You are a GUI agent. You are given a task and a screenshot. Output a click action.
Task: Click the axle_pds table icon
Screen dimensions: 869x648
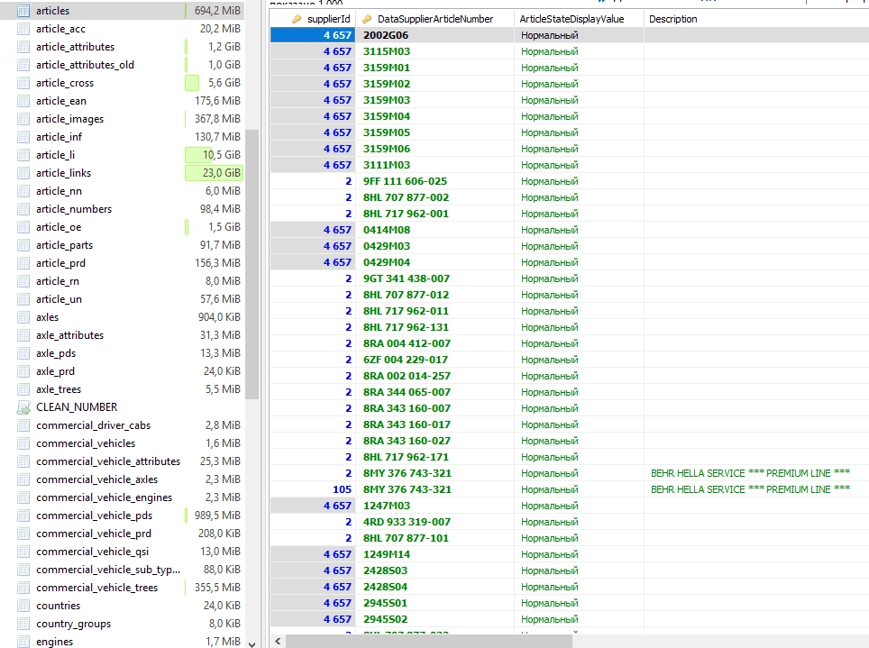tap(23, 353)
